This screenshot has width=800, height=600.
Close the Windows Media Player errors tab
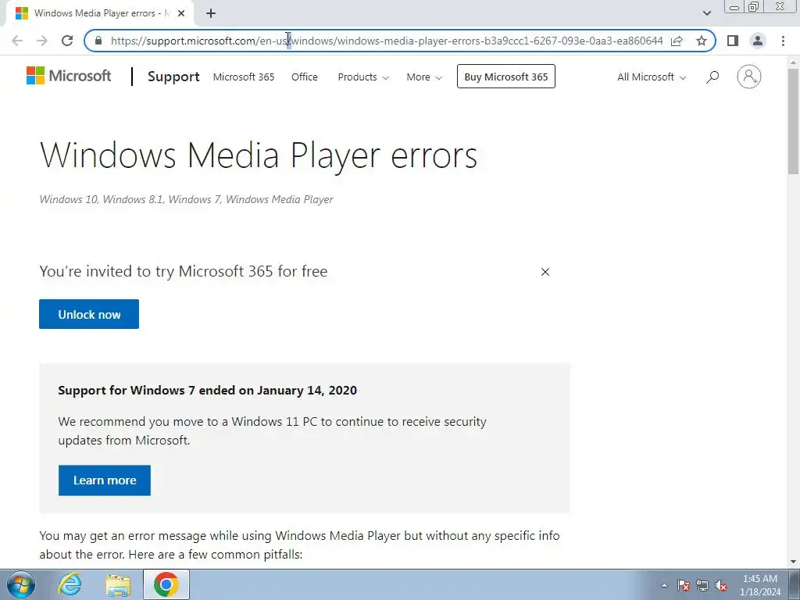click(181, 13)
